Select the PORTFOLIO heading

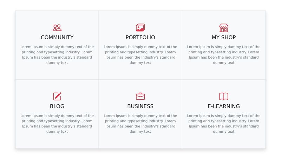(140, 38)
